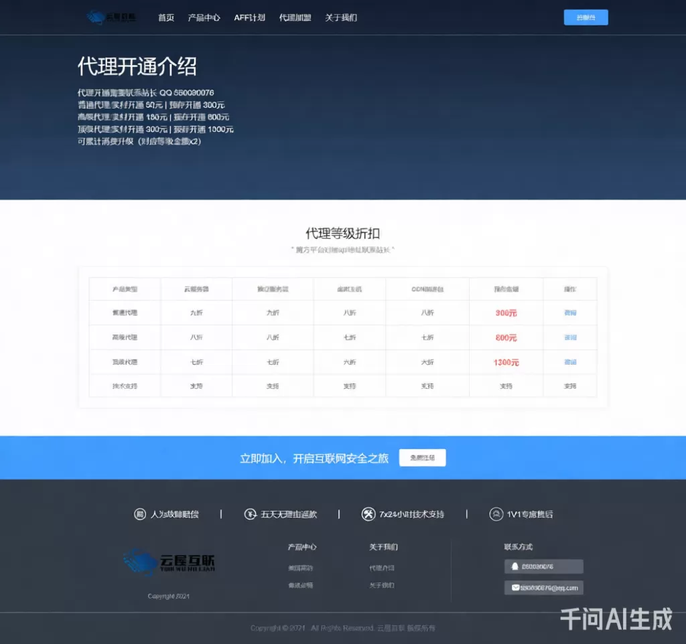Click the QQ number contact box in the footer
The height and width of the screenshot is (644, 686).
tap(543, 566)
